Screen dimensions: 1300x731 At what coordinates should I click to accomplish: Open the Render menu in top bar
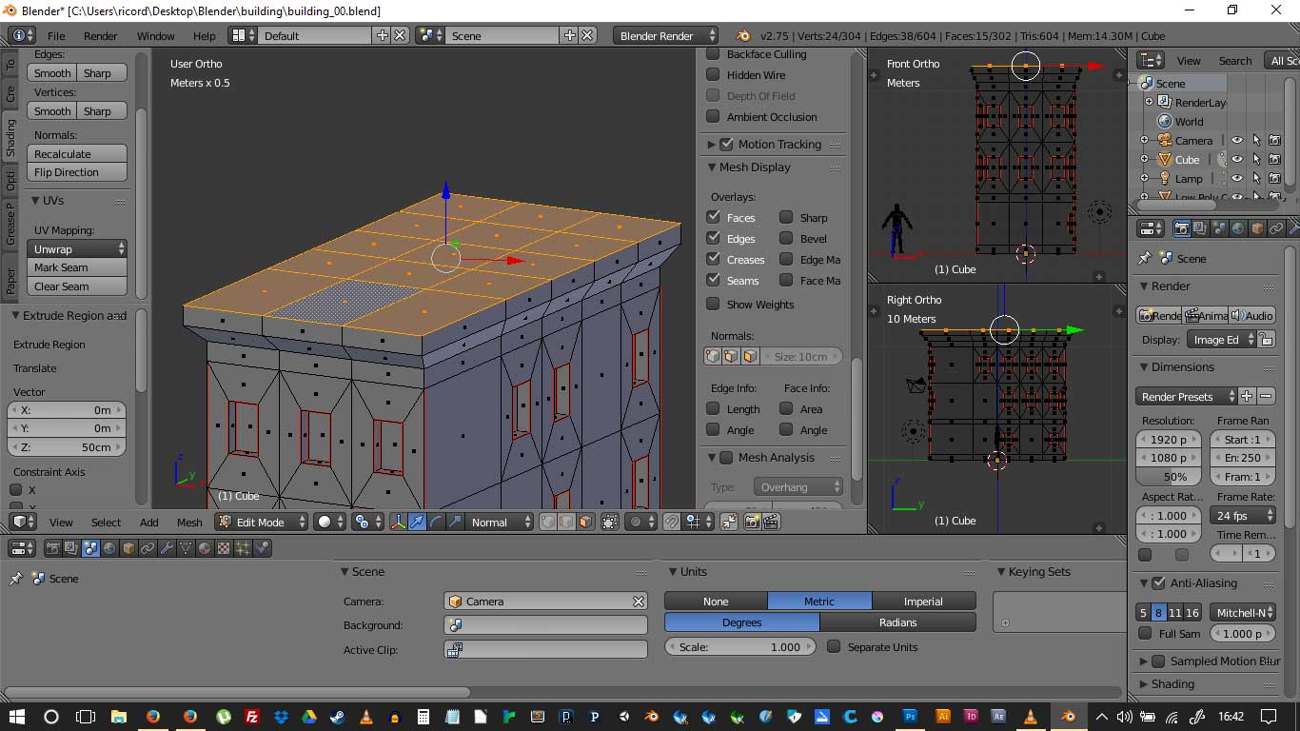tap(100, 35)
